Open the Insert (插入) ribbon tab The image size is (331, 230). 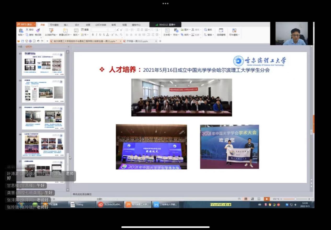tap(66, 25)
